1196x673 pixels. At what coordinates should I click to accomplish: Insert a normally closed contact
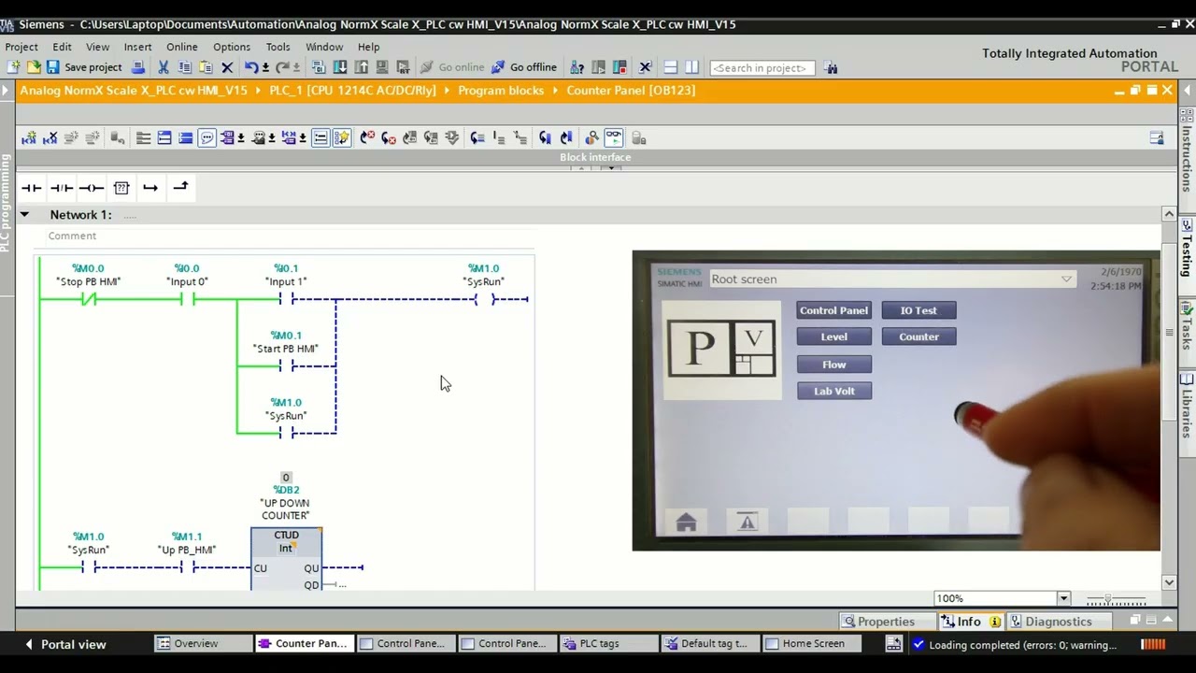tap(62, 188)
